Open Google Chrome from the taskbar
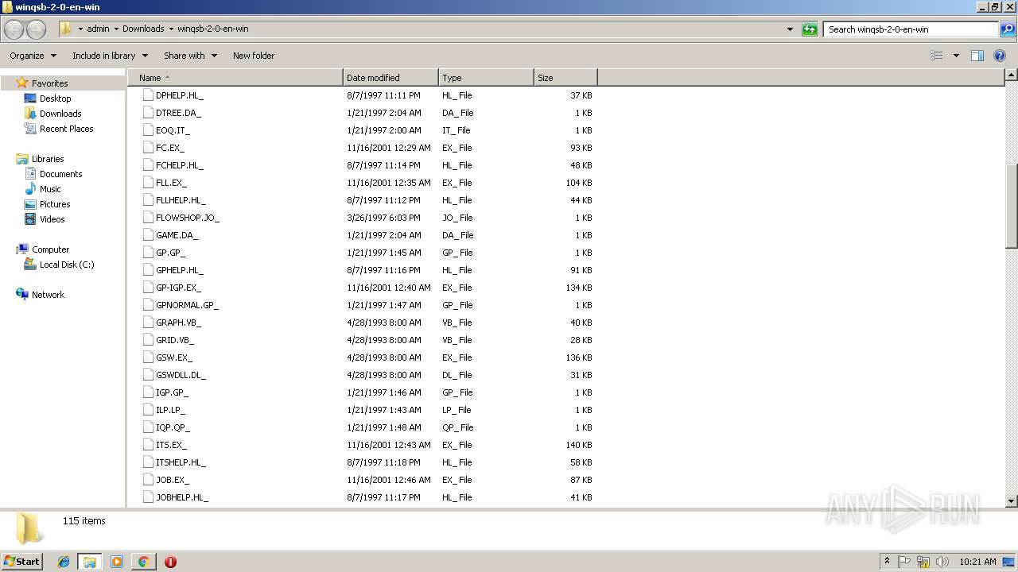The height and width of the screenshot is (572, 1018). click(x=143, y=562)
